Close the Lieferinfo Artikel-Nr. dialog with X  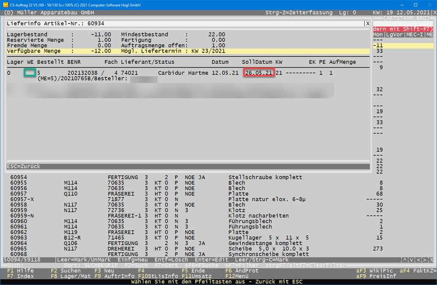click(367, 24)
